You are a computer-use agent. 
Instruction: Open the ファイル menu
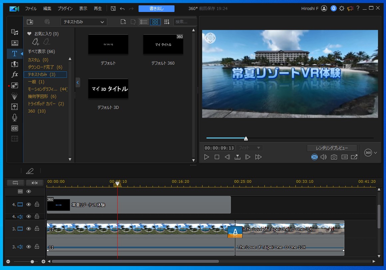pos(31,8)
